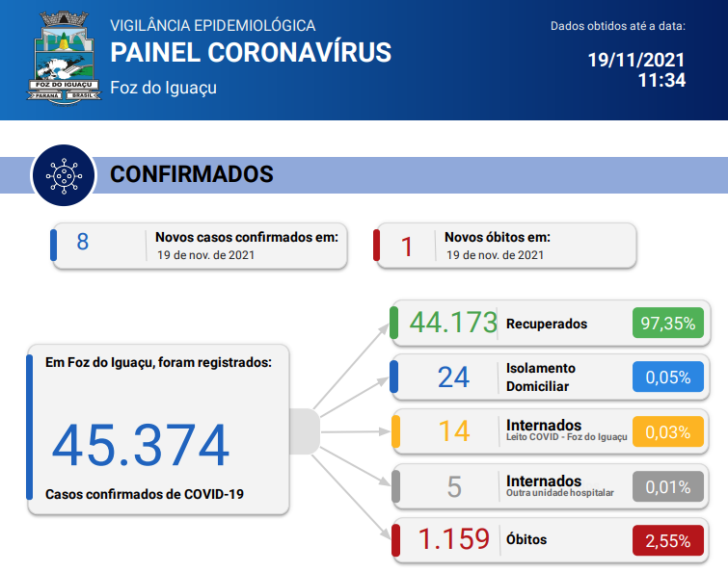Click the Foz do Iguaçu subtitle in header

[x=163, y=88]
